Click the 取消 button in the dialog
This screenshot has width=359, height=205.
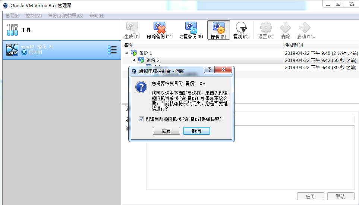click(x=196, y=131)
